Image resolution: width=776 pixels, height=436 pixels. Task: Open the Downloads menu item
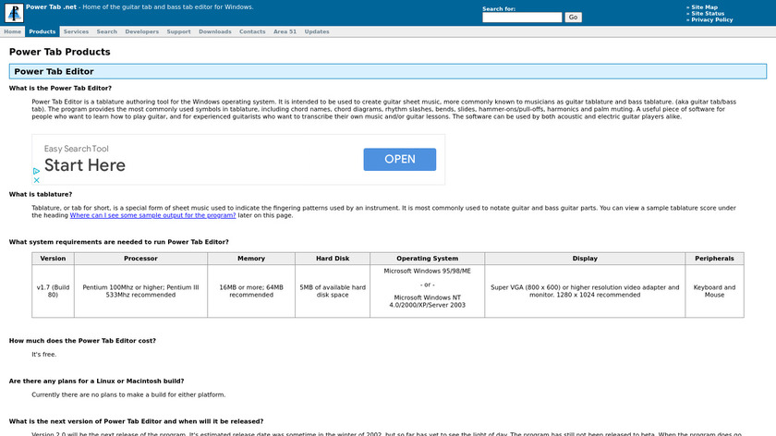[214, 31]
